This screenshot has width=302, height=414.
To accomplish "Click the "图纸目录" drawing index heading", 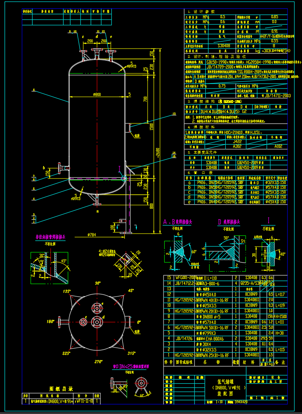I will point(61,389).
